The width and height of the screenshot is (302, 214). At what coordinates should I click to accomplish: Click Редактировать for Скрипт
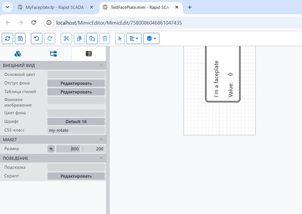[76, 176]
